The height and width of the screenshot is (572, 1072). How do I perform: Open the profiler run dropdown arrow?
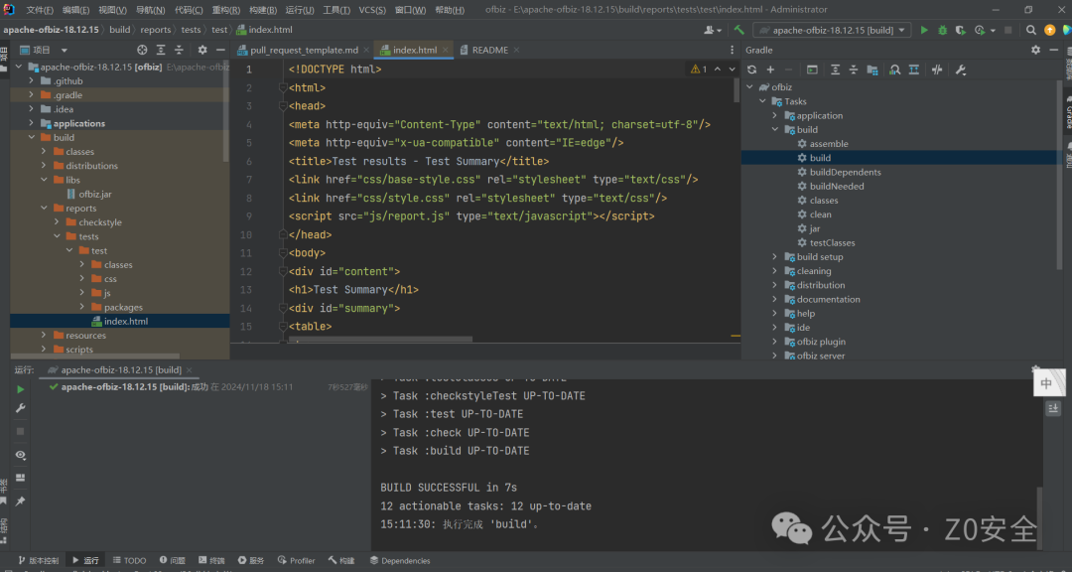tap(994, 31)
